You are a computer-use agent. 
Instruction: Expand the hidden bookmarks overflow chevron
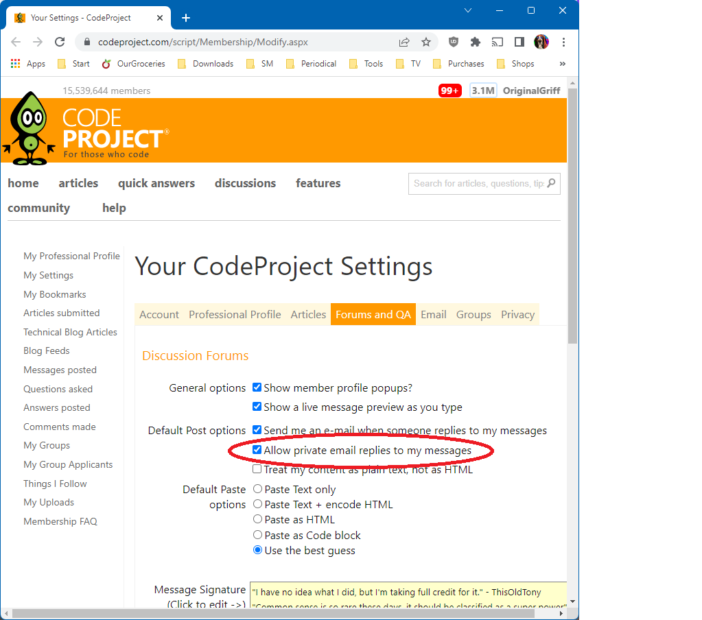click(x=562, y=64)
